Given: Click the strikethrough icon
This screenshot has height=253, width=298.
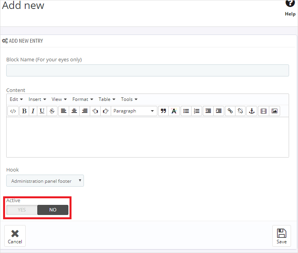Looking at the screenshot, I should pyautogui.click(x=52, y=111).
